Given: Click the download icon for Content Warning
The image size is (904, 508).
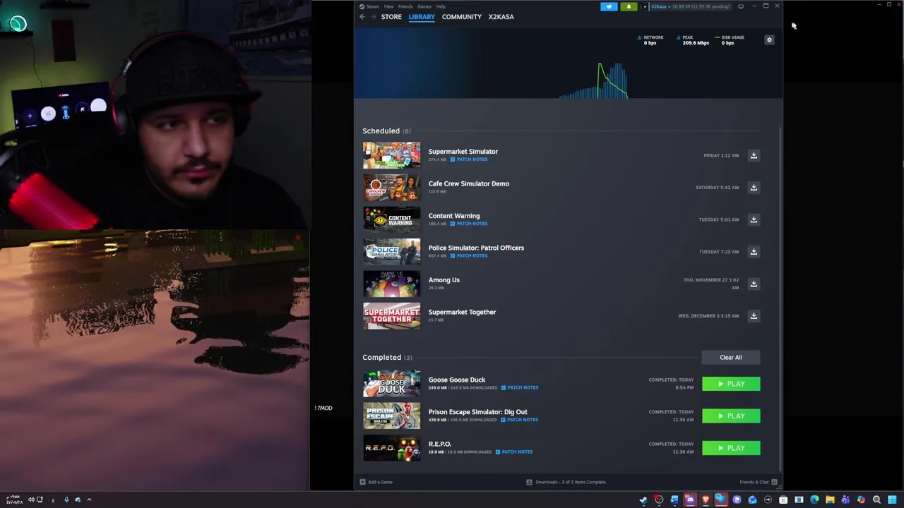Looking at the screenshot, I should click(x=754, y=219).
